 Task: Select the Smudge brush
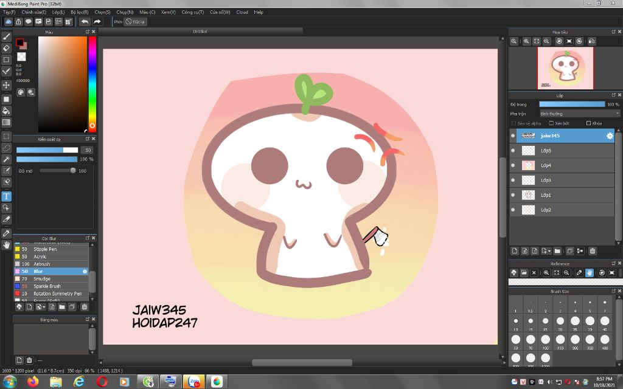[51, 279]
